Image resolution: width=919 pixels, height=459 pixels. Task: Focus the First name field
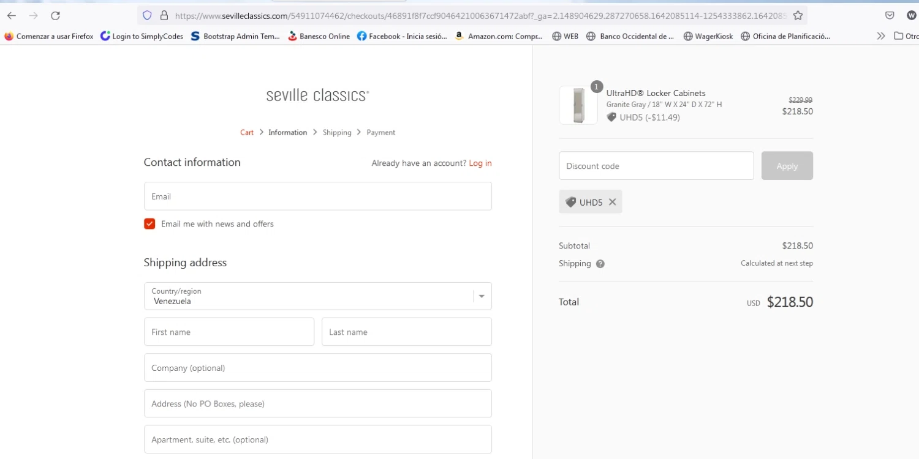[x=229, y=332]
